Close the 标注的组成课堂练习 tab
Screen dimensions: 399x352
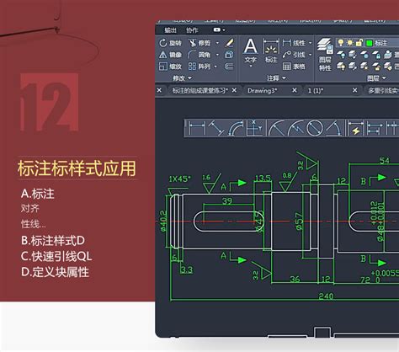coord(234,90)
